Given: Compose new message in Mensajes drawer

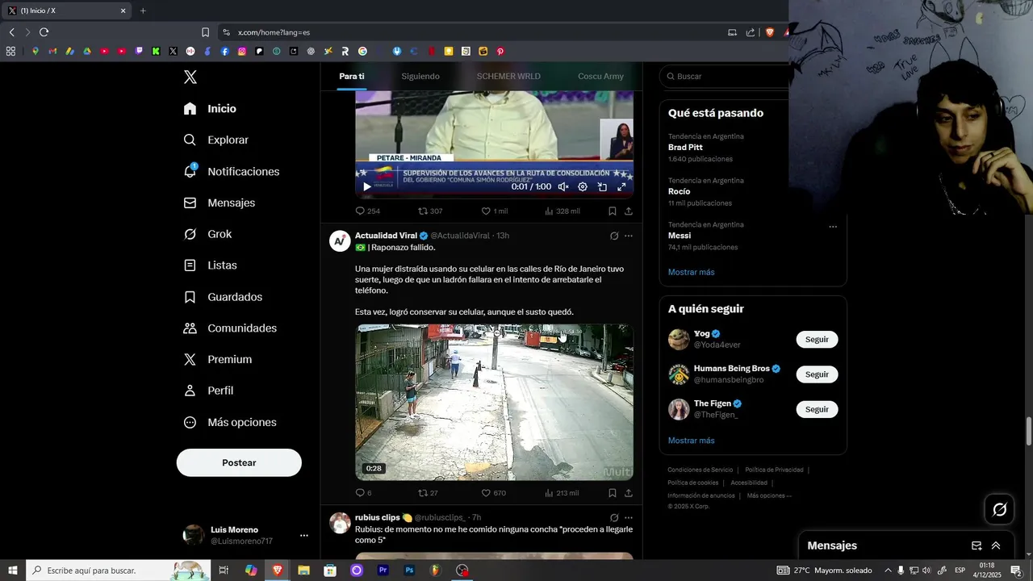Looking at the screenshot, I should click(x=977, y=545).
